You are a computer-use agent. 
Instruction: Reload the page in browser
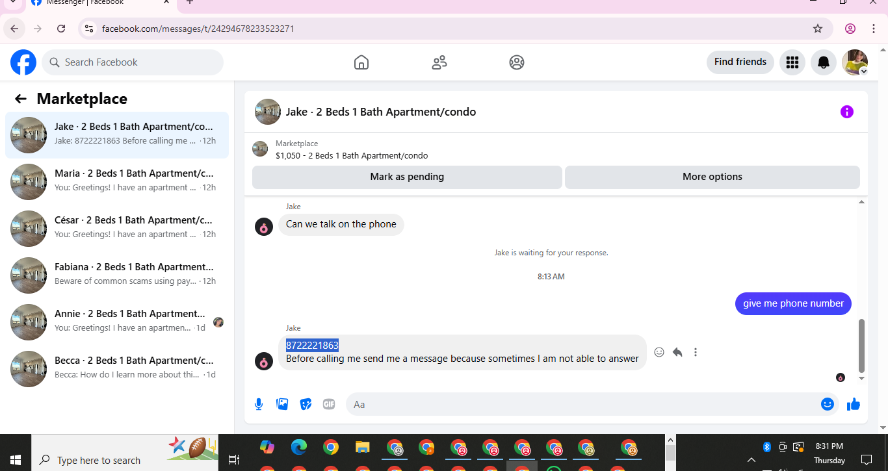click(61, 29)
